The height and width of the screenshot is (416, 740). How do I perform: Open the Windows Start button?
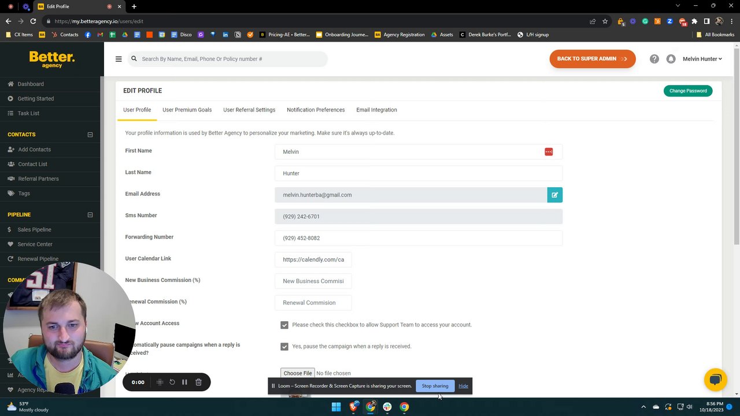336,407
